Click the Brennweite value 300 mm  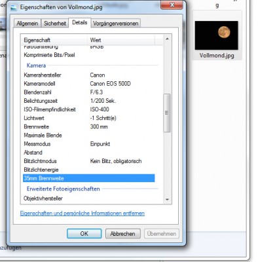[x=99, y=126]
